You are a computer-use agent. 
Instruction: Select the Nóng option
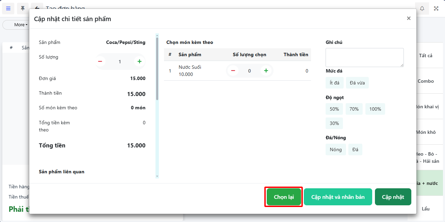pyautogui.click(x=336, y=149)
